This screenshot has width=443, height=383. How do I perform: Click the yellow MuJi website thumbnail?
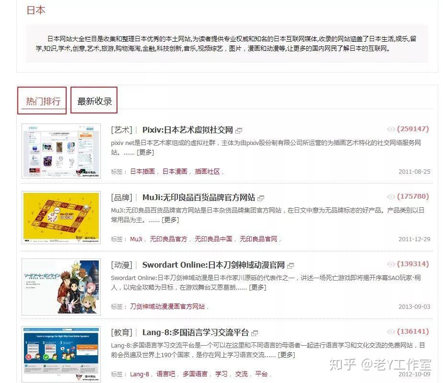(x=61, y=218)
